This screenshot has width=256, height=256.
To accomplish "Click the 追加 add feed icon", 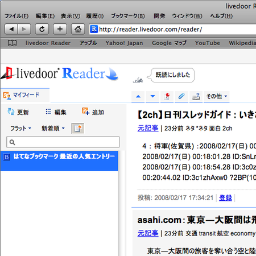I will [85, 112].
